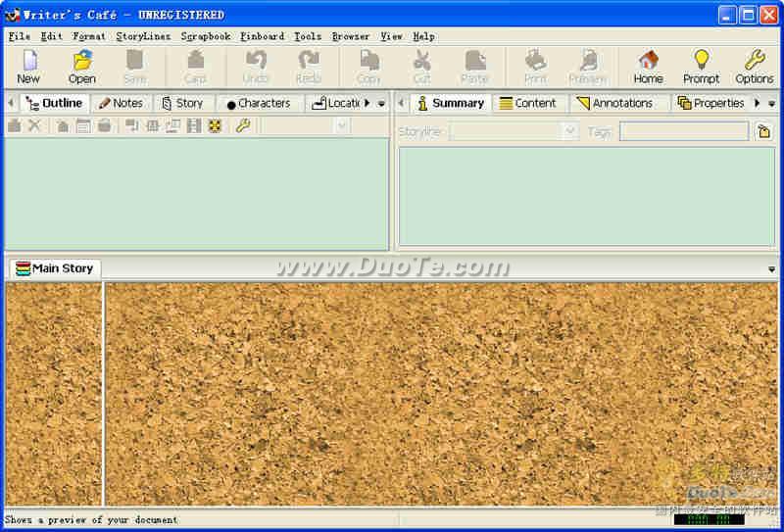Open the Main Story pane dropdown arrow
The image size is (784, 532).
tap(771, 269)
